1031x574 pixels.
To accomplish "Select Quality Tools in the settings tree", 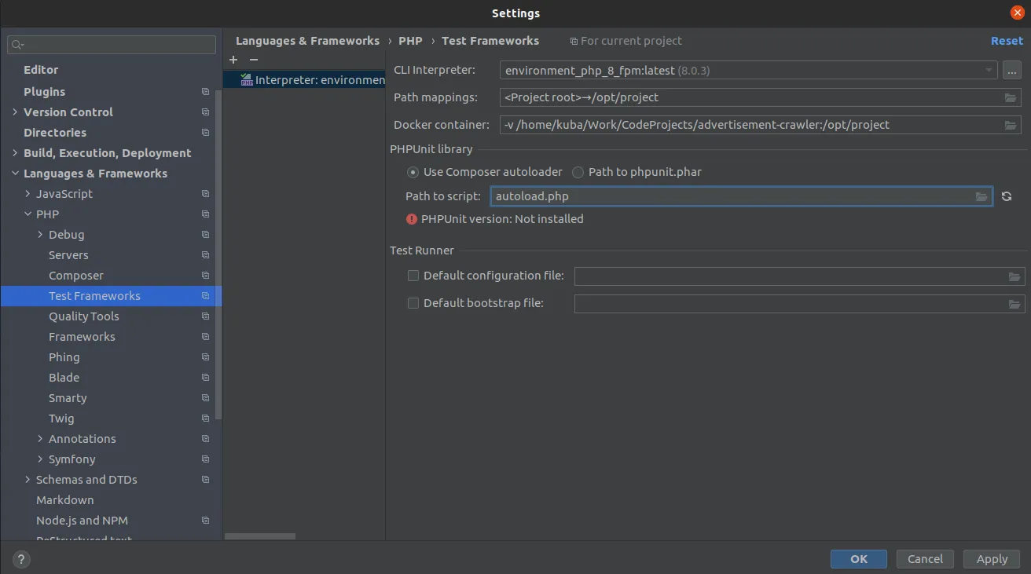I will [x=84, y=316].
